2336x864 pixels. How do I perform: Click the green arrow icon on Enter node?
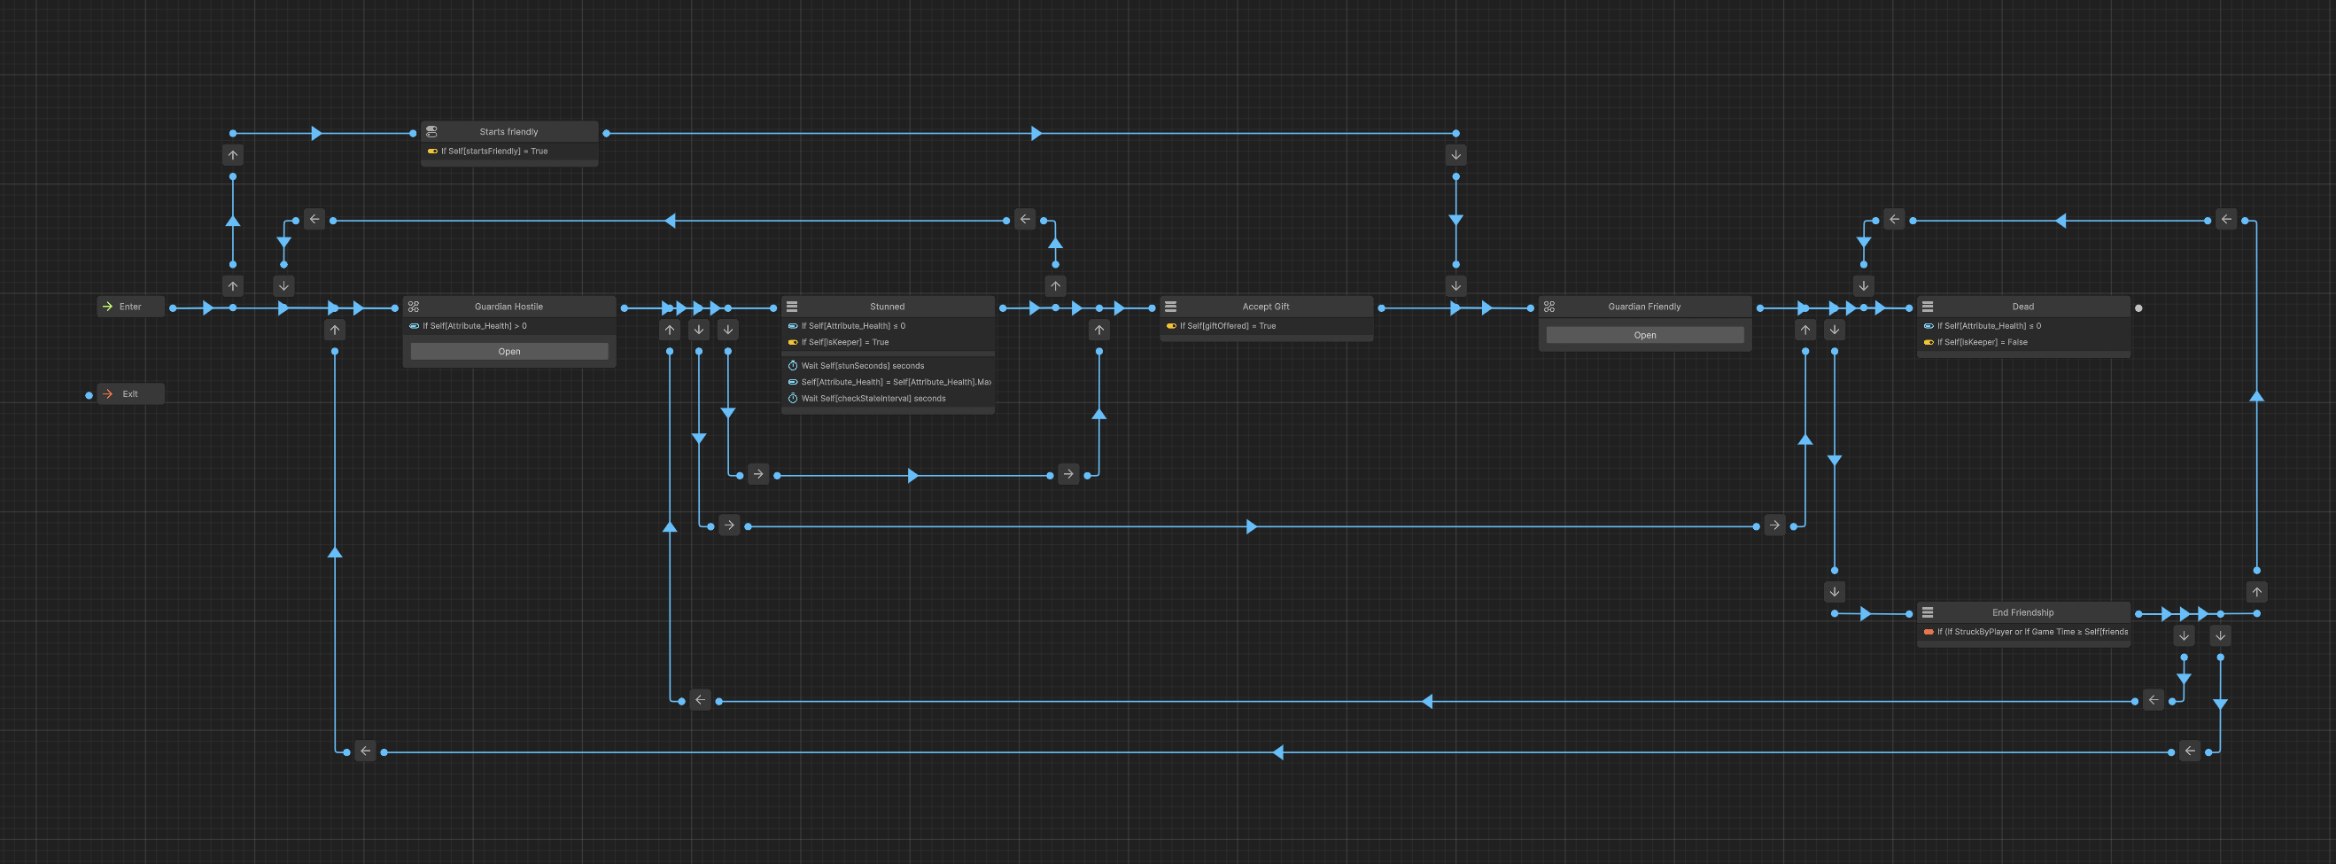click(107, 307)
